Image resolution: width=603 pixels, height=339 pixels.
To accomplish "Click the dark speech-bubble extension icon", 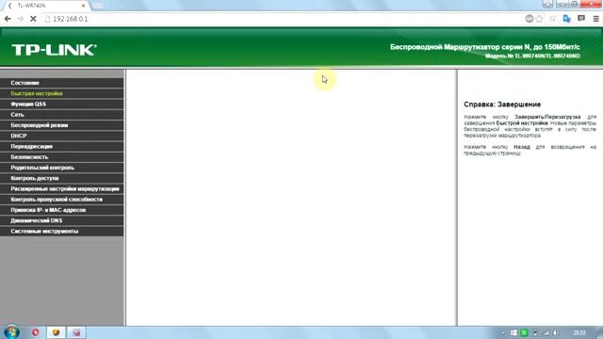I will 581,19.
